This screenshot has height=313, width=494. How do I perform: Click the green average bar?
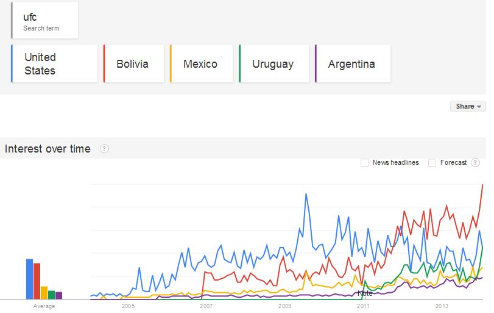tap(51, 295)
